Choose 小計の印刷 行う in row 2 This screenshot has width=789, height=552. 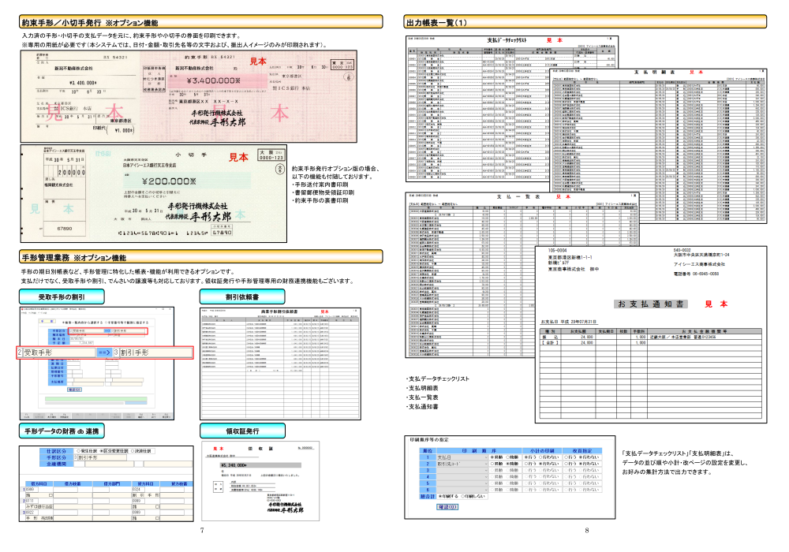pyautogui.click(x=530, y=464)
